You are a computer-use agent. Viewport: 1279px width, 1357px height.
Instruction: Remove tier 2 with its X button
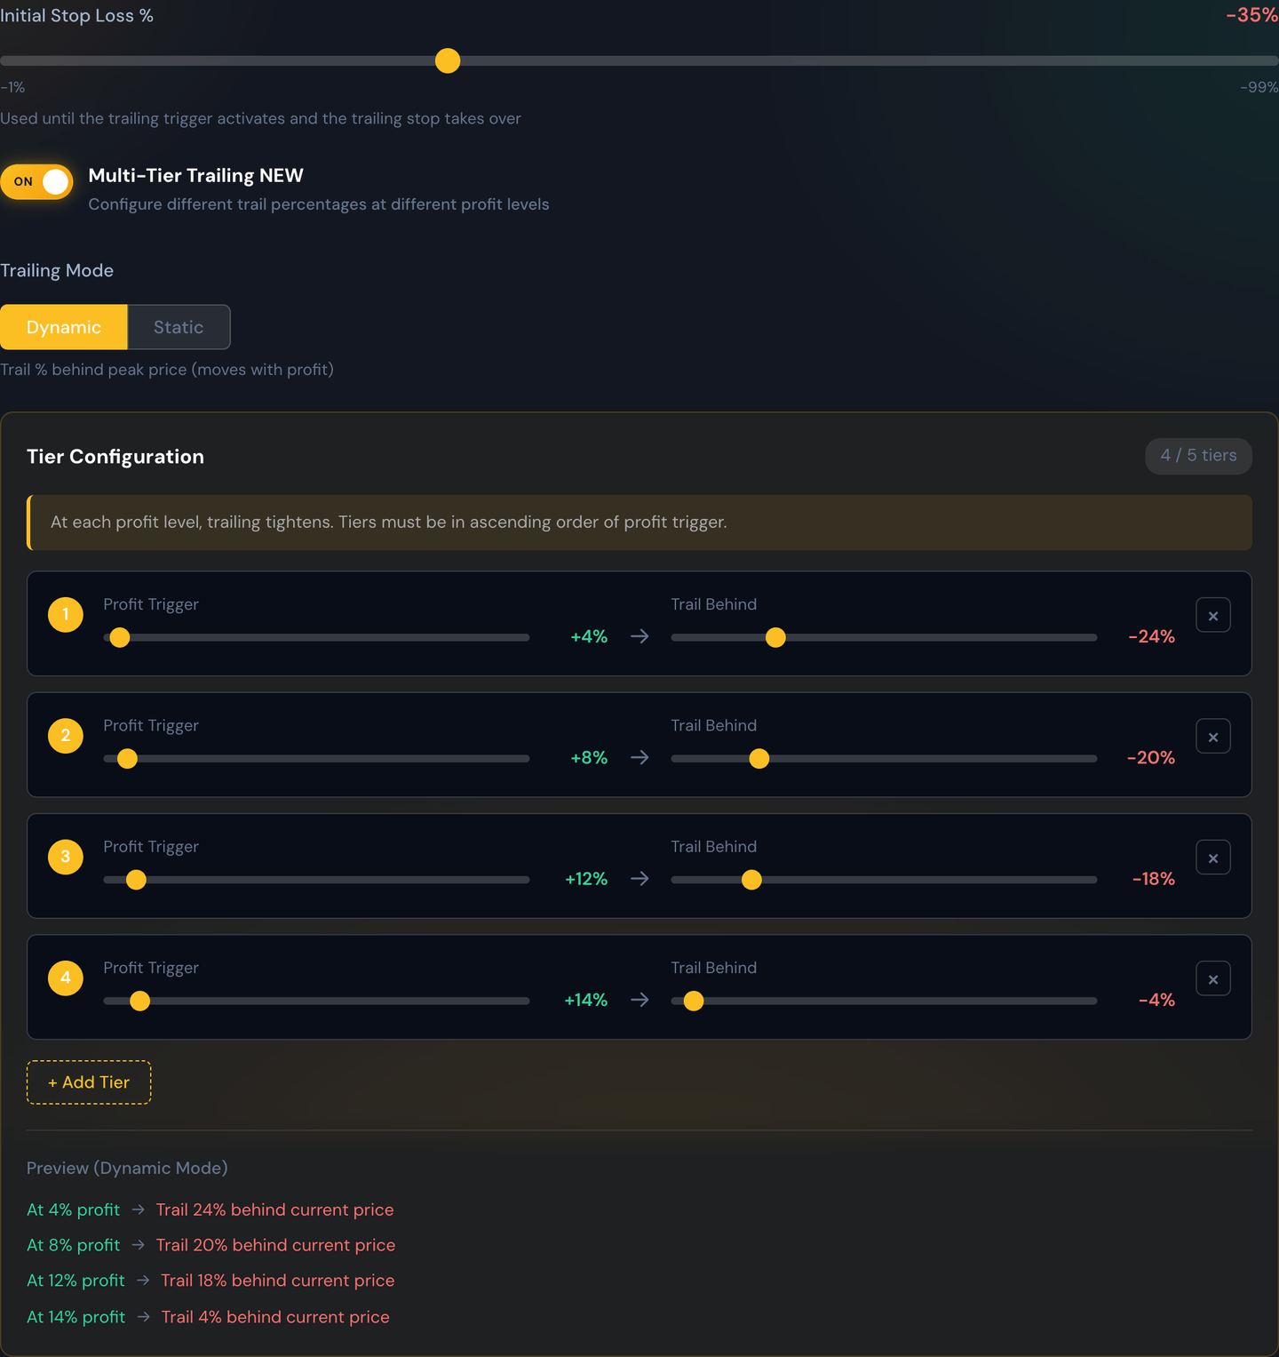point(1212,736)
